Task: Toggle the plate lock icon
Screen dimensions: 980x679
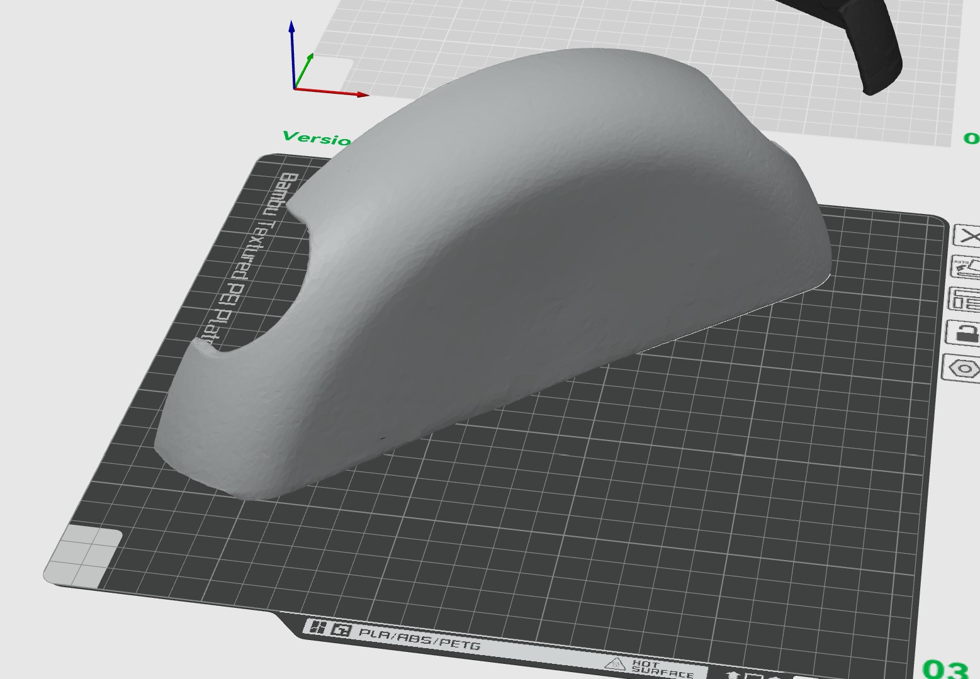Action: point(964,332)
